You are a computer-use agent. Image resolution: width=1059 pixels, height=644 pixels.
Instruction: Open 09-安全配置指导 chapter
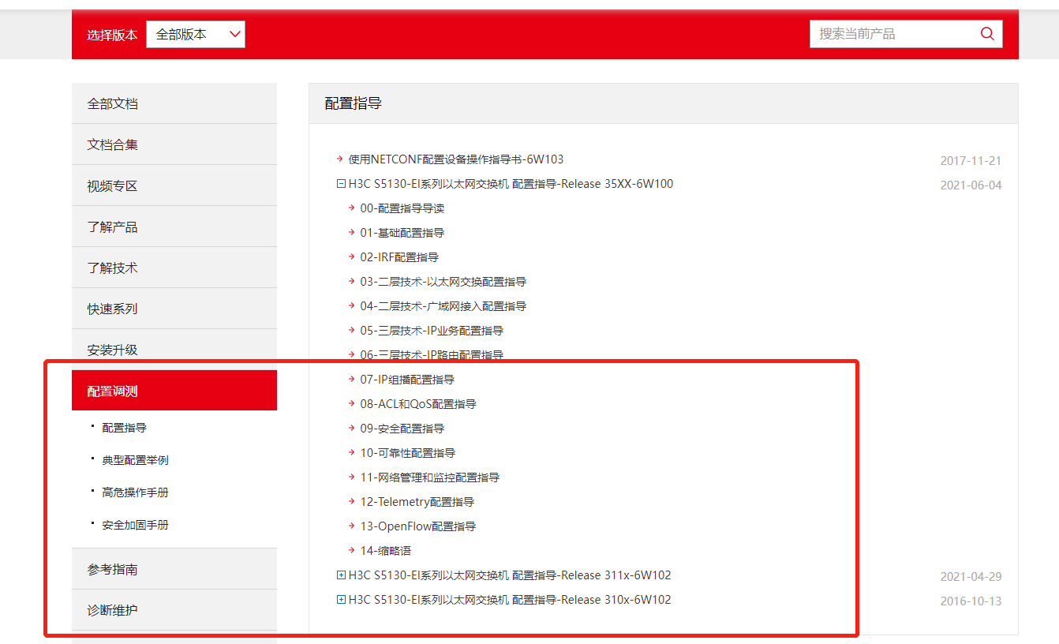pos(402,429)
